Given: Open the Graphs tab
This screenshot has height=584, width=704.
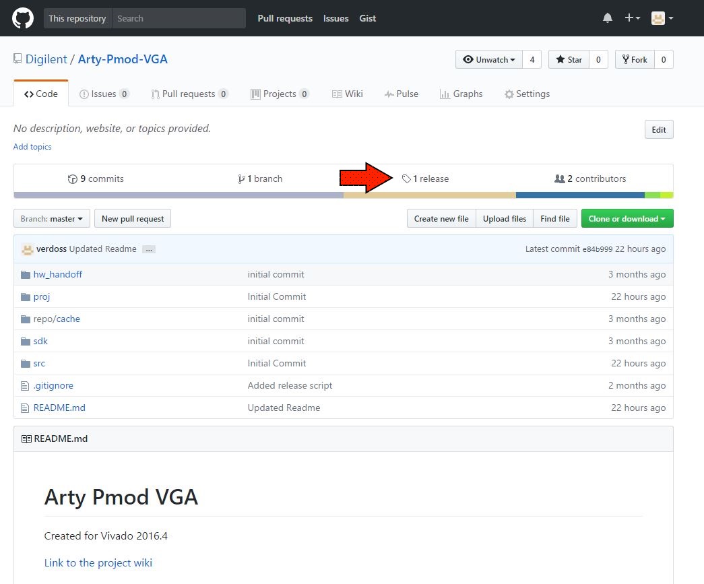Looking at the screenshot, I should pos(461,94).
